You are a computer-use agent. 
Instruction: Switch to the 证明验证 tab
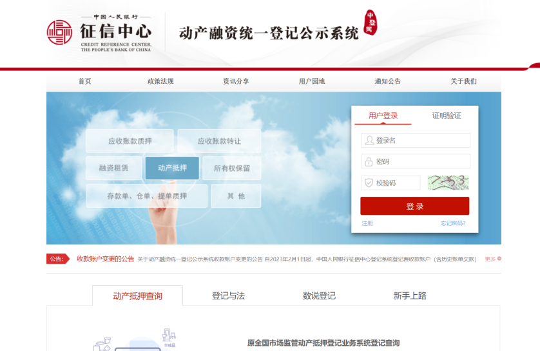447,115
